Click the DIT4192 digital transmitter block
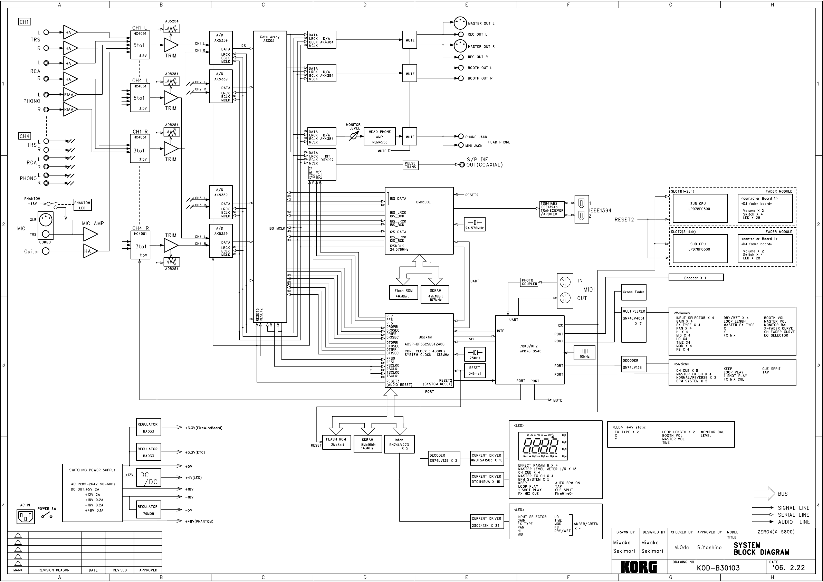 pyautogui.click(x=322, y=164)
